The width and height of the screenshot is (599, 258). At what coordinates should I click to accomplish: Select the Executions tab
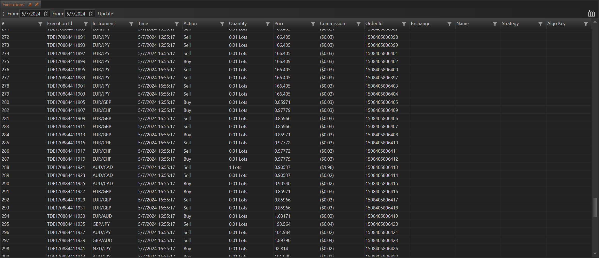[x=13, y=4]
